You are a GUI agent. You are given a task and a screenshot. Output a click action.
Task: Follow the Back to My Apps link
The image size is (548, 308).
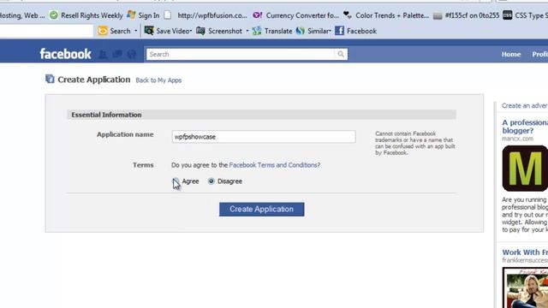click(x=158, y=80)
